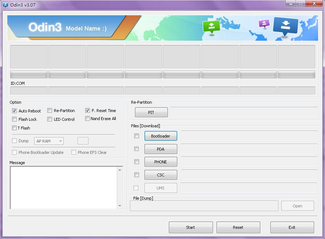The width and height of the screenshot is (325, 239).
Task: Click the Odin3 app icon in title bar
Action: click(5, 5)
